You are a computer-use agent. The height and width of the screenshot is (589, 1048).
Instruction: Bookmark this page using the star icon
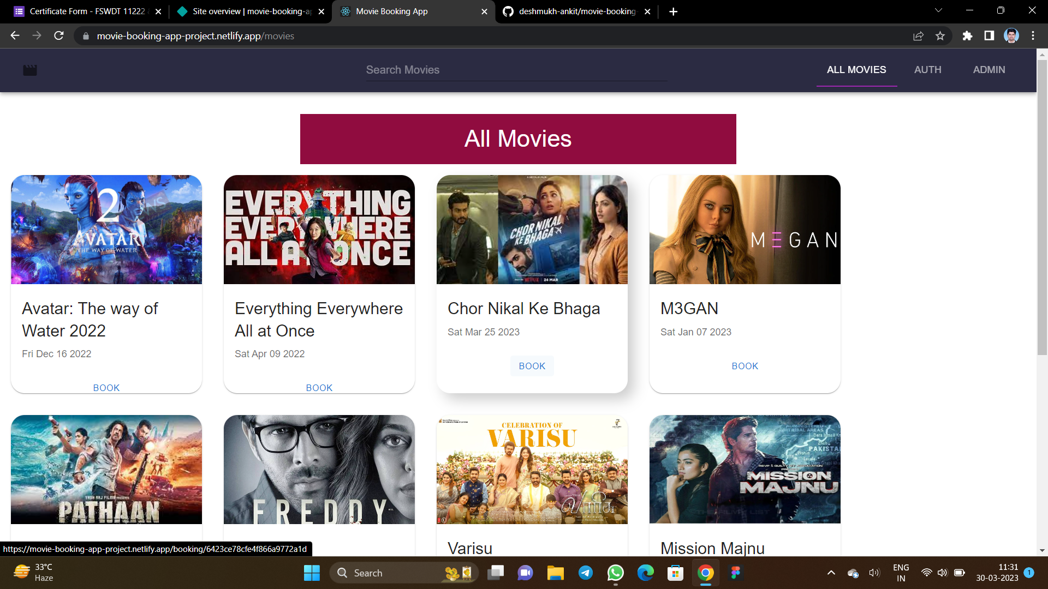tap(940, 36)
